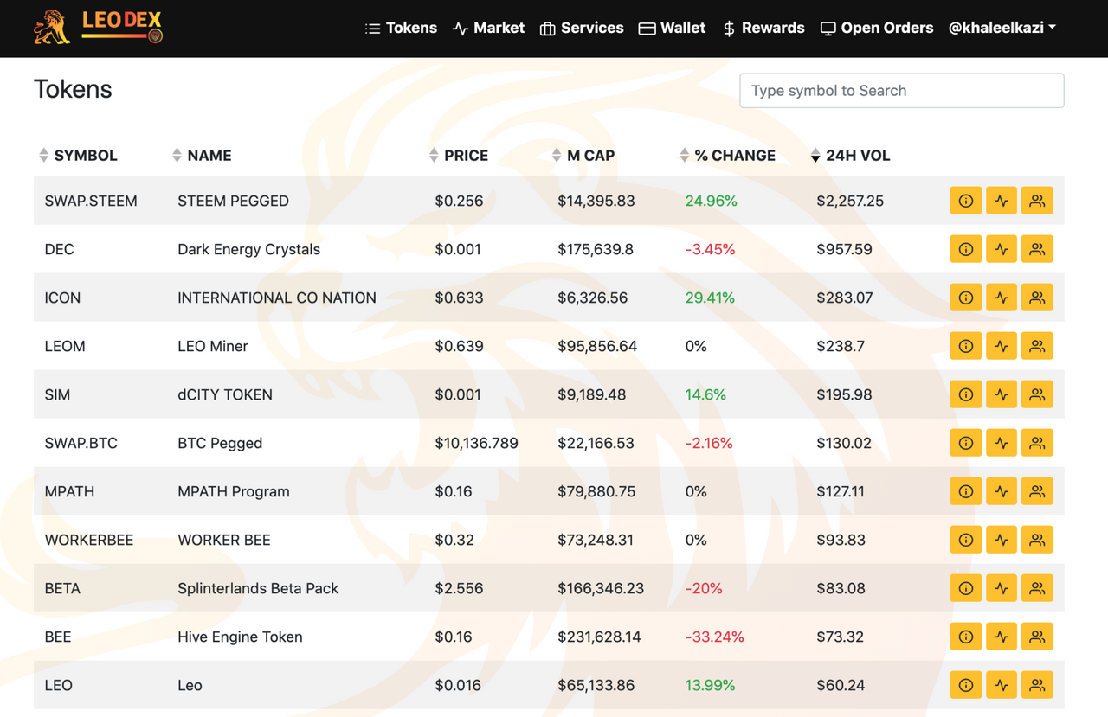Open info for WORKERBEE token
This screenshot has height=717, width=1108.
click(966, 540)
